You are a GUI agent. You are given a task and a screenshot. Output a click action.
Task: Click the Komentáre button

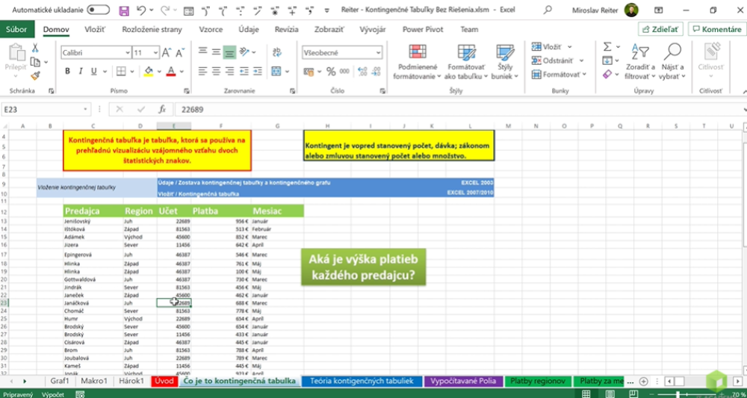click(x=716, y=29)
